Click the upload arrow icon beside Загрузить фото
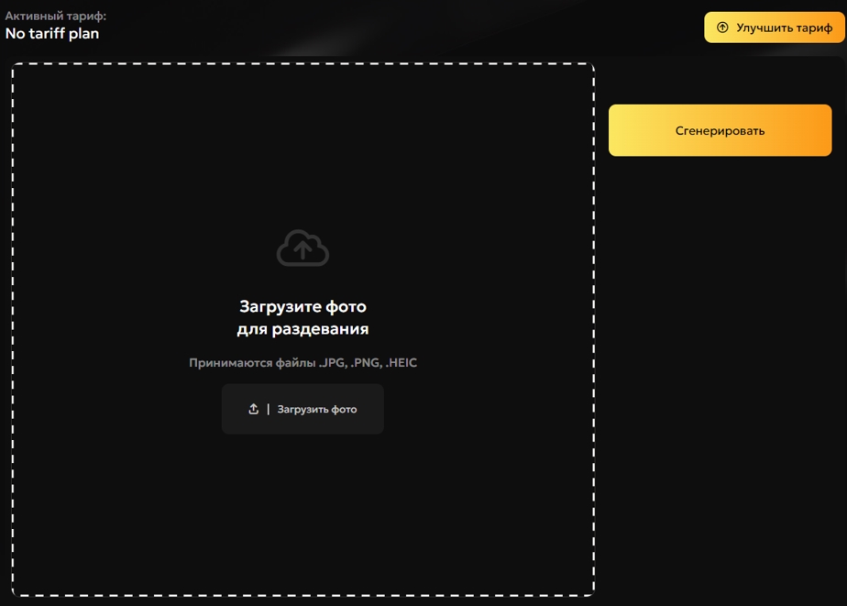Screen dimensions: 847x606 click(x=253, y=409)
